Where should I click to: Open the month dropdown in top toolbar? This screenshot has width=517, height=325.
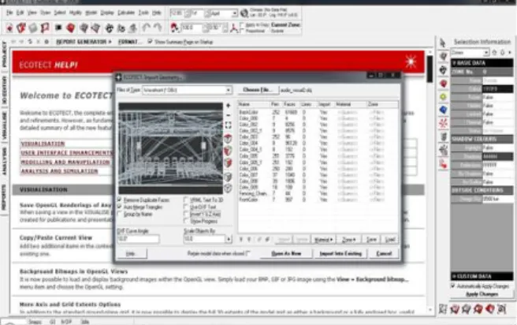tap(234, 13)
